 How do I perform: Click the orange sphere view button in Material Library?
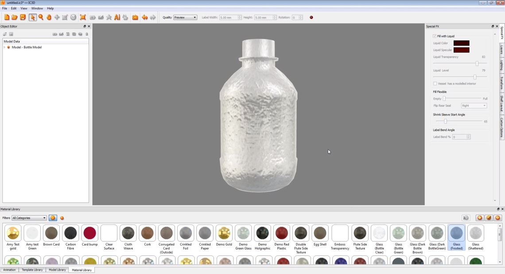53,218
